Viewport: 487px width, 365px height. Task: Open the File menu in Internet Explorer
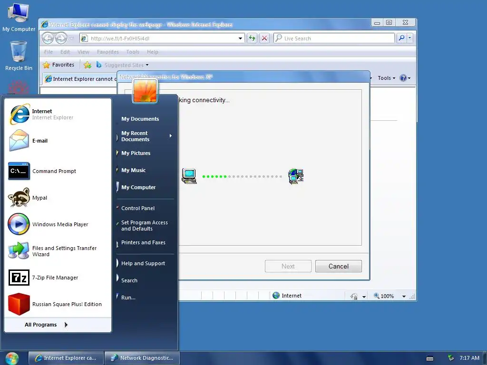tap(49, 52)
